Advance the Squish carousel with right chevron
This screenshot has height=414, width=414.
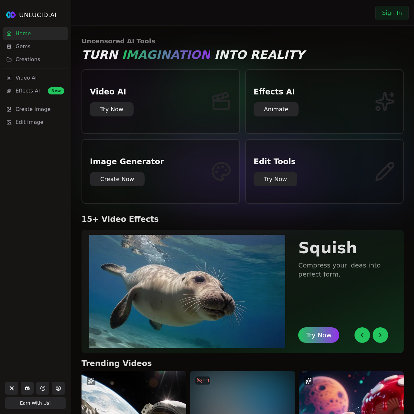point(380,335)
